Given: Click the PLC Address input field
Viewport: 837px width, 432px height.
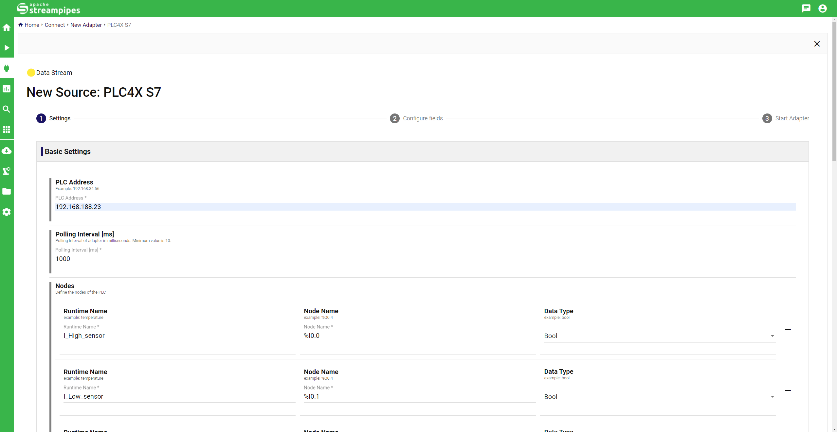Looking at the screenshot, I should [x=425, y=207].
